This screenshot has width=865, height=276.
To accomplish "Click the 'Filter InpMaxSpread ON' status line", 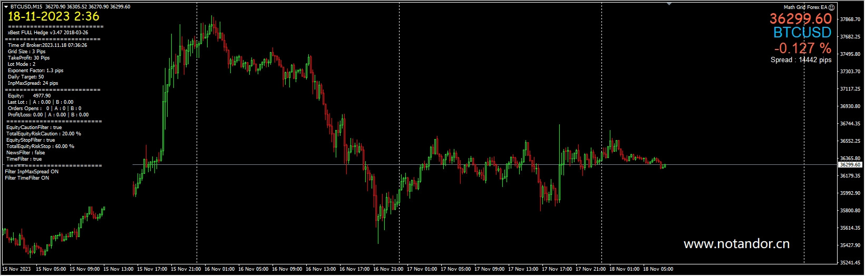I will [32, 172].
